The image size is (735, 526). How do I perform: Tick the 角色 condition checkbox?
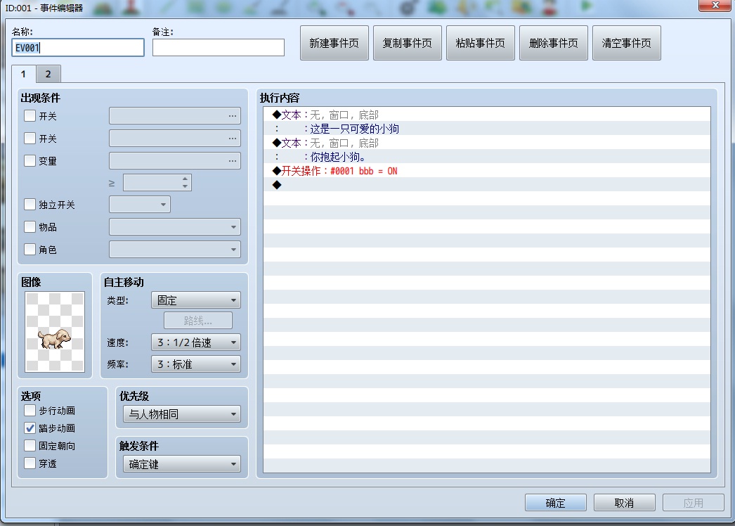point(30,250)
